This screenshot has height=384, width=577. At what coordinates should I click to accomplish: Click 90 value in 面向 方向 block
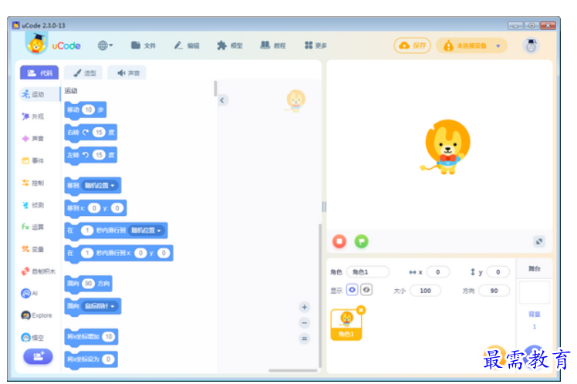tap(88, 283)
